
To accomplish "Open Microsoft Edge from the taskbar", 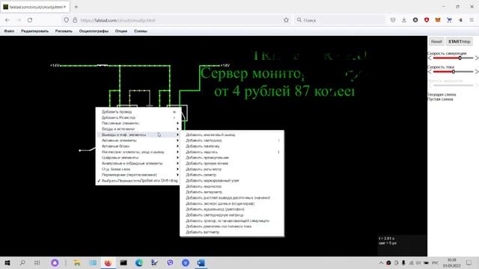I will 139,262.
